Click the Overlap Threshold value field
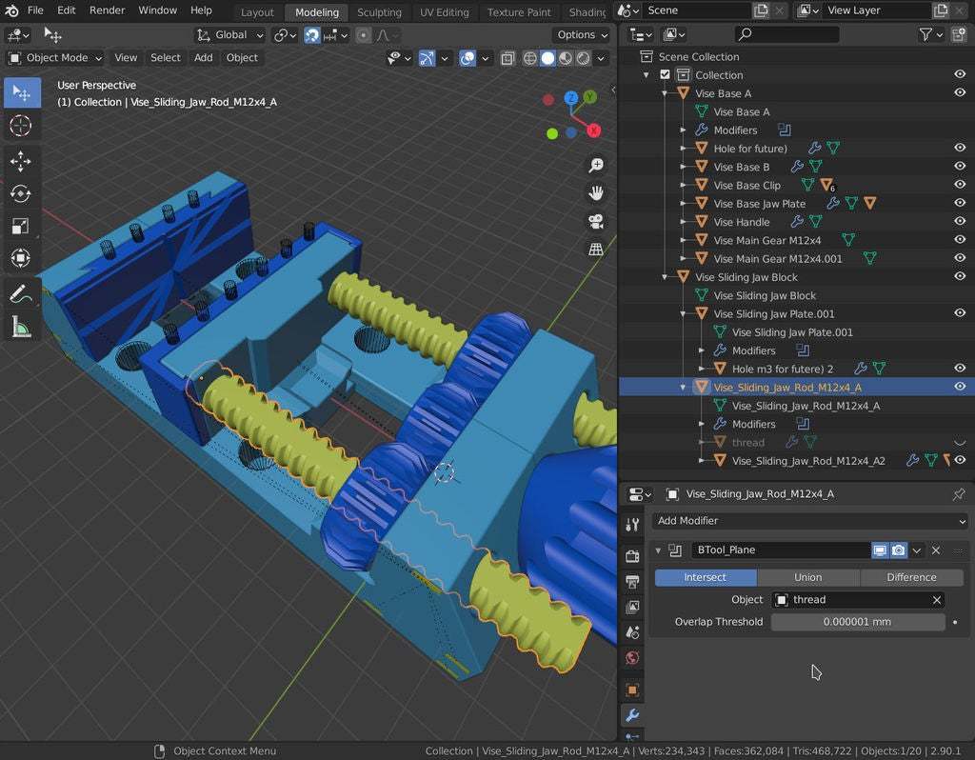 point(858,622)
